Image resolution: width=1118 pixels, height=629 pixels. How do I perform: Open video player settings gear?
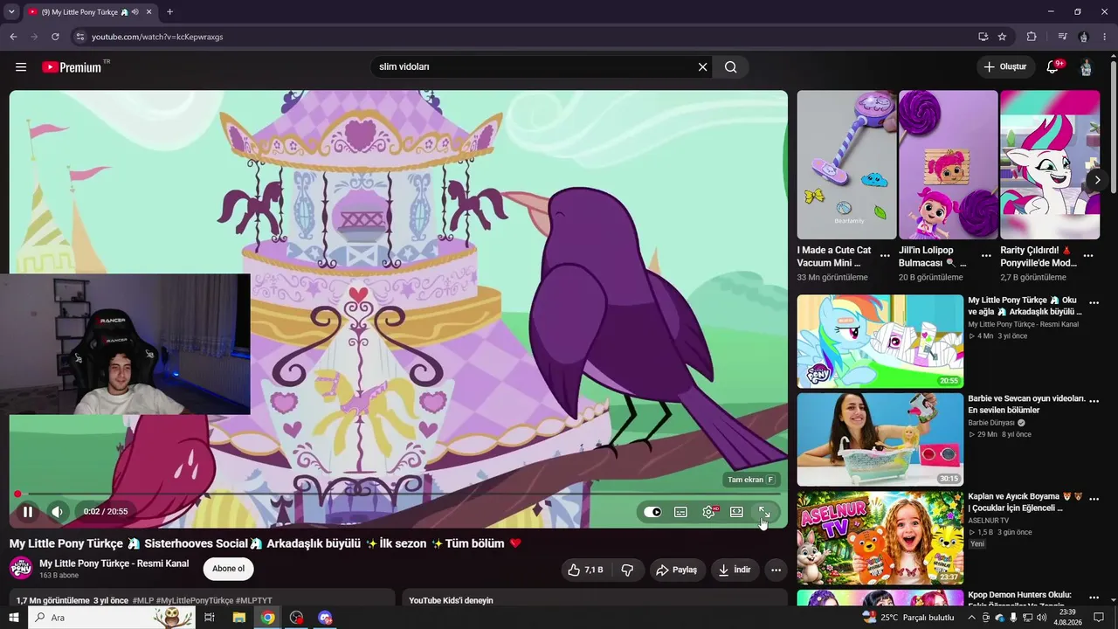point(708,512)
